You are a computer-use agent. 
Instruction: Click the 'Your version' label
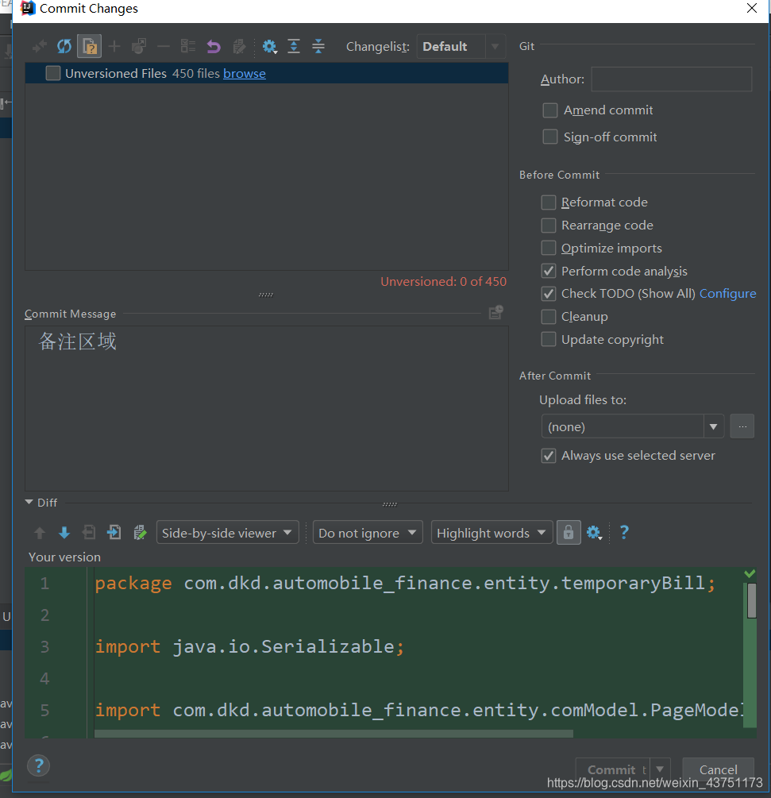tap(64, 557)
